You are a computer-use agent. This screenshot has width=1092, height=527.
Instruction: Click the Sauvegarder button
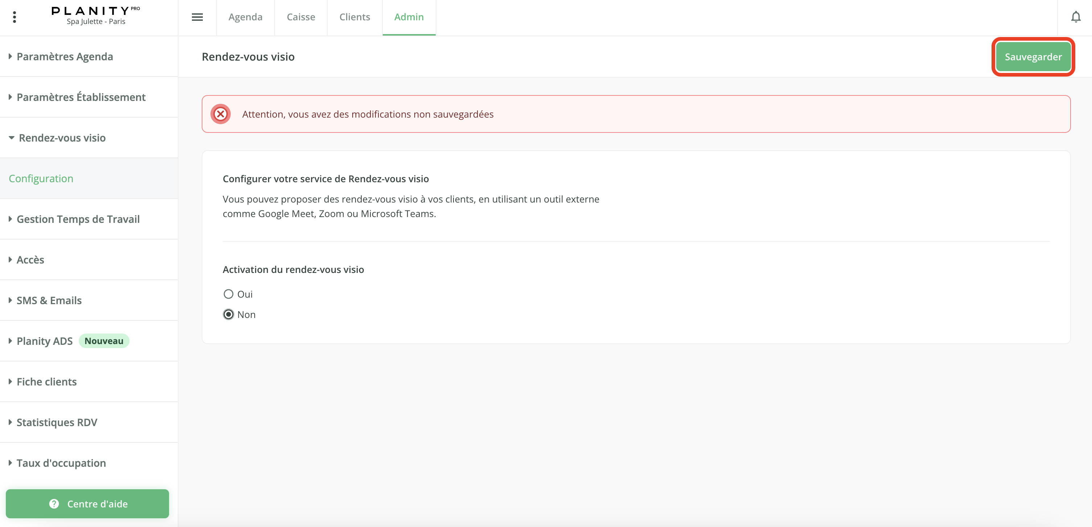point(1033,57)
